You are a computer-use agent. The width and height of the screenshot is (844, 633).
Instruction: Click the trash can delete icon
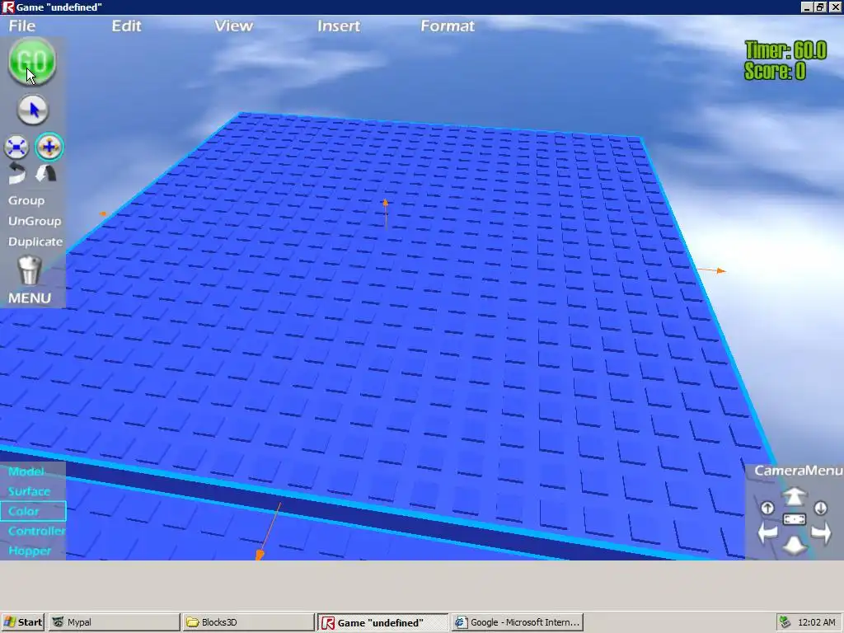30,270
